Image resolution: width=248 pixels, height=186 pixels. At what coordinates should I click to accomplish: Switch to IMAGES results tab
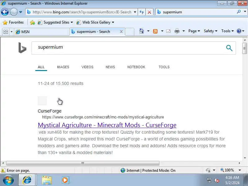pos(63,67)
